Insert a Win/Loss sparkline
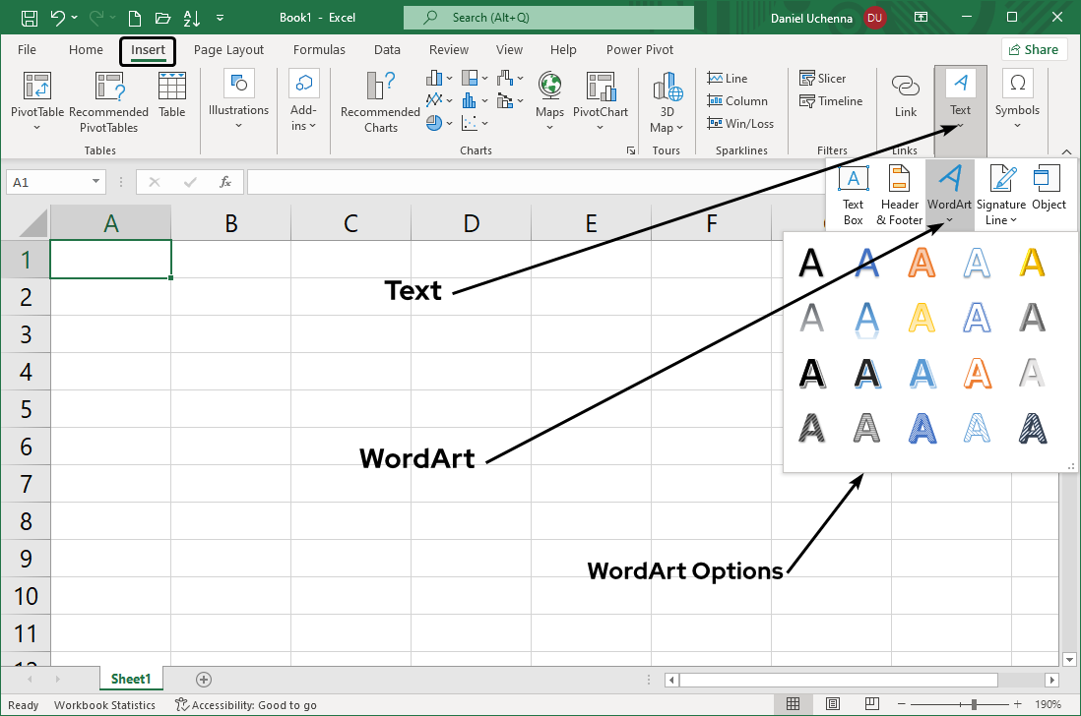 [x=741, y=123]
